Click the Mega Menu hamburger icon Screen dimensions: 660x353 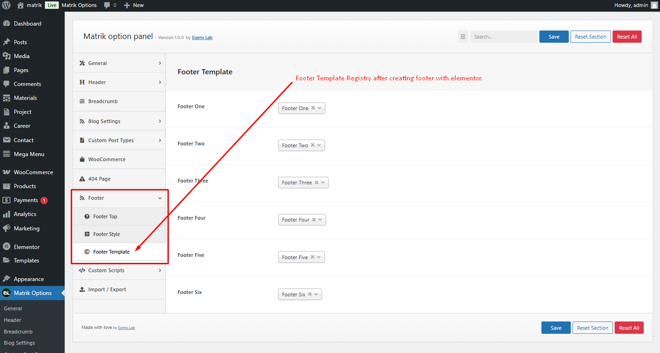[x=7, y=154]
